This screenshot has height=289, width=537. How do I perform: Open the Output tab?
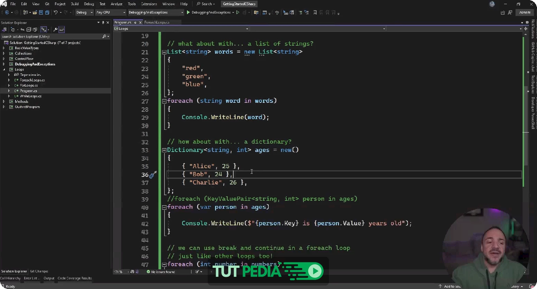pos(49,278)
